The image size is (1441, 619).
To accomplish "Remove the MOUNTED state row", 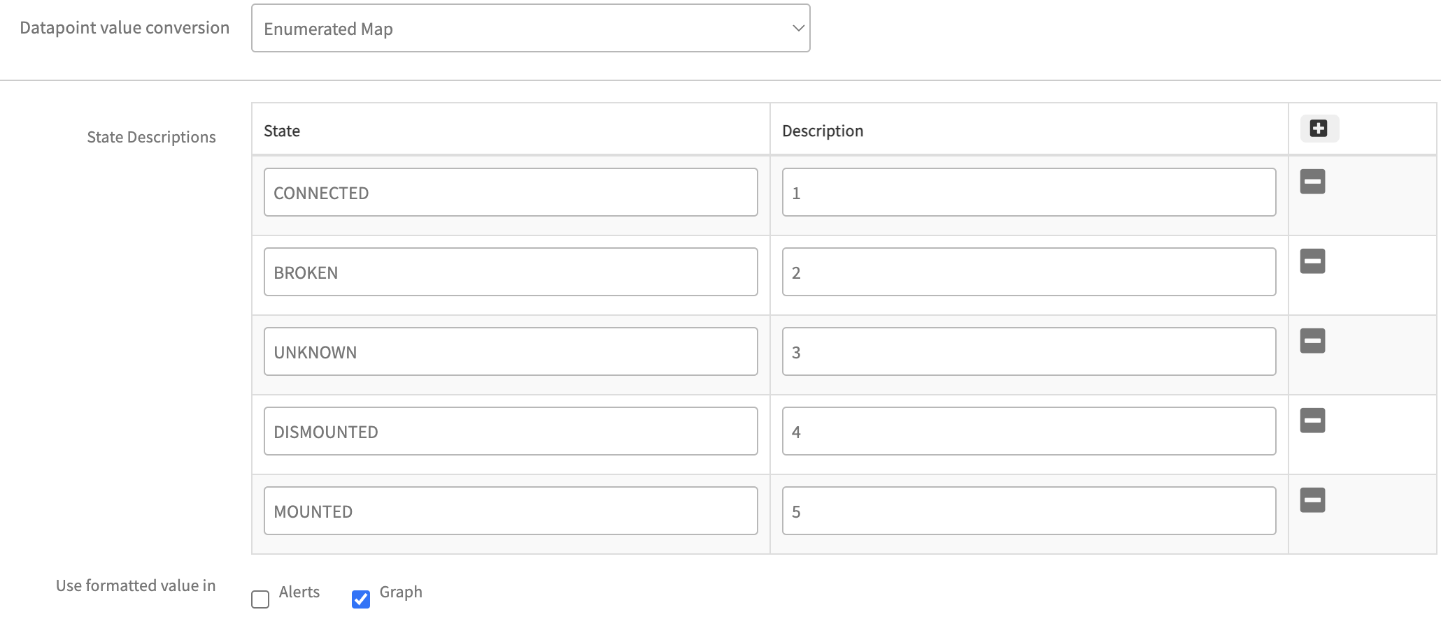I will click(x=1312, y=500).
